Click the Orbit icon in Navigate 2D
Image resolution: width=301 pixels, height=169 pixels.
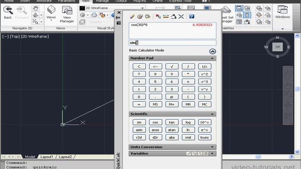(35, 15)
